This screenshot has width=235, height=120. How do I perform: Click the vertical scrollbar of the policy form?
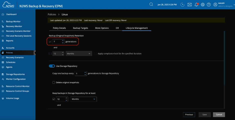tap(224, 58)
